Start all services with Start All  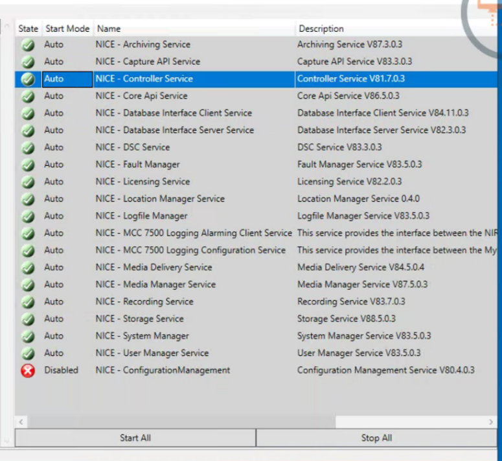click(x=135, y=438)
